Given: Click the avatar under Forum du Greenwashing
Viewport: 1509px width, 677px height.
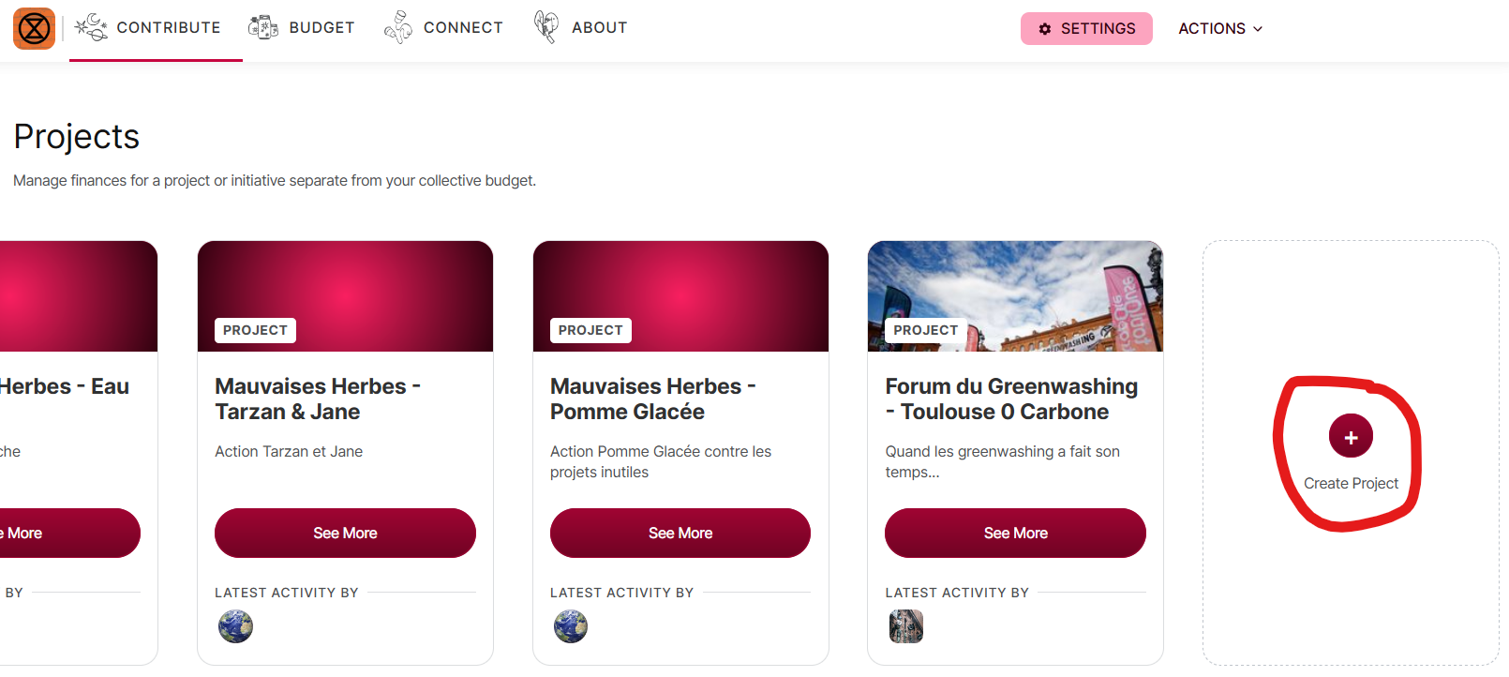Looking at the screenshot, I should (906, 626).
